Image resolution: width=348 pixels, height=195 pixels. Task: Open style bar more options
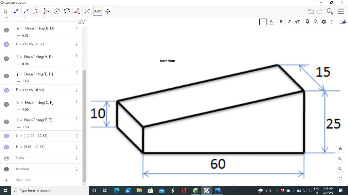click(332, 22)
